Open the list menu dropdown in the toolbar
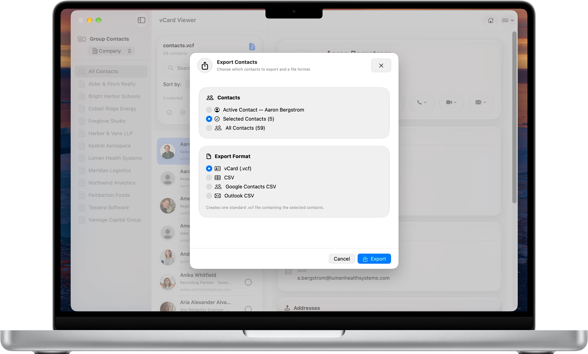The width and height of the screenshot is (588, 354). [x=508, y=20]
